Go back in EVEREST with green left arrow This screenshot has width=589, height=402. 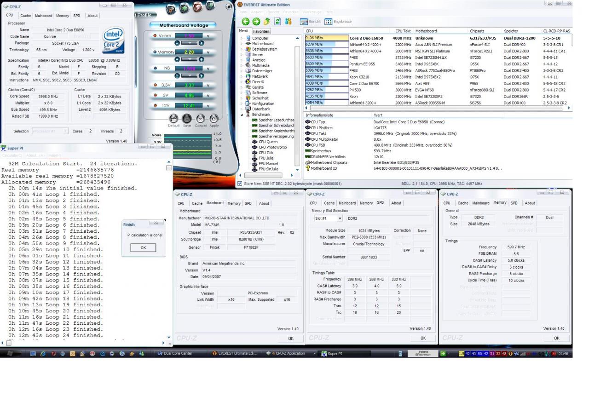coord(246,21)
